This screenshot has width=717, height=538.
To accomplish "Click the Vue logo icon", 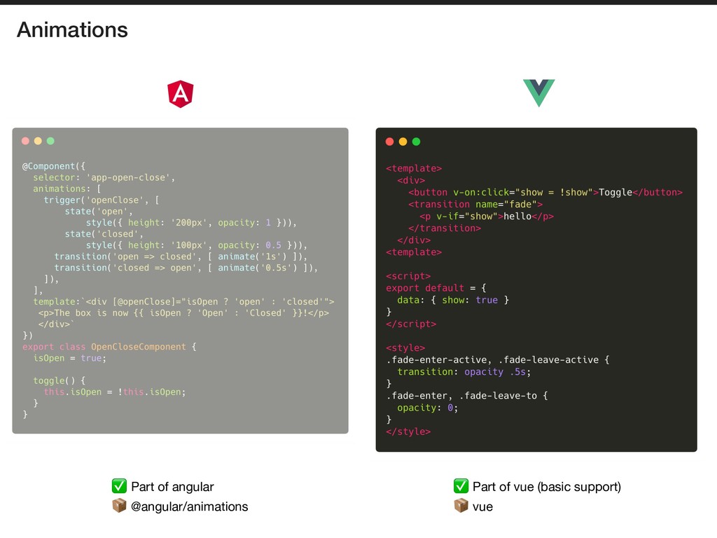I will 538,93.
